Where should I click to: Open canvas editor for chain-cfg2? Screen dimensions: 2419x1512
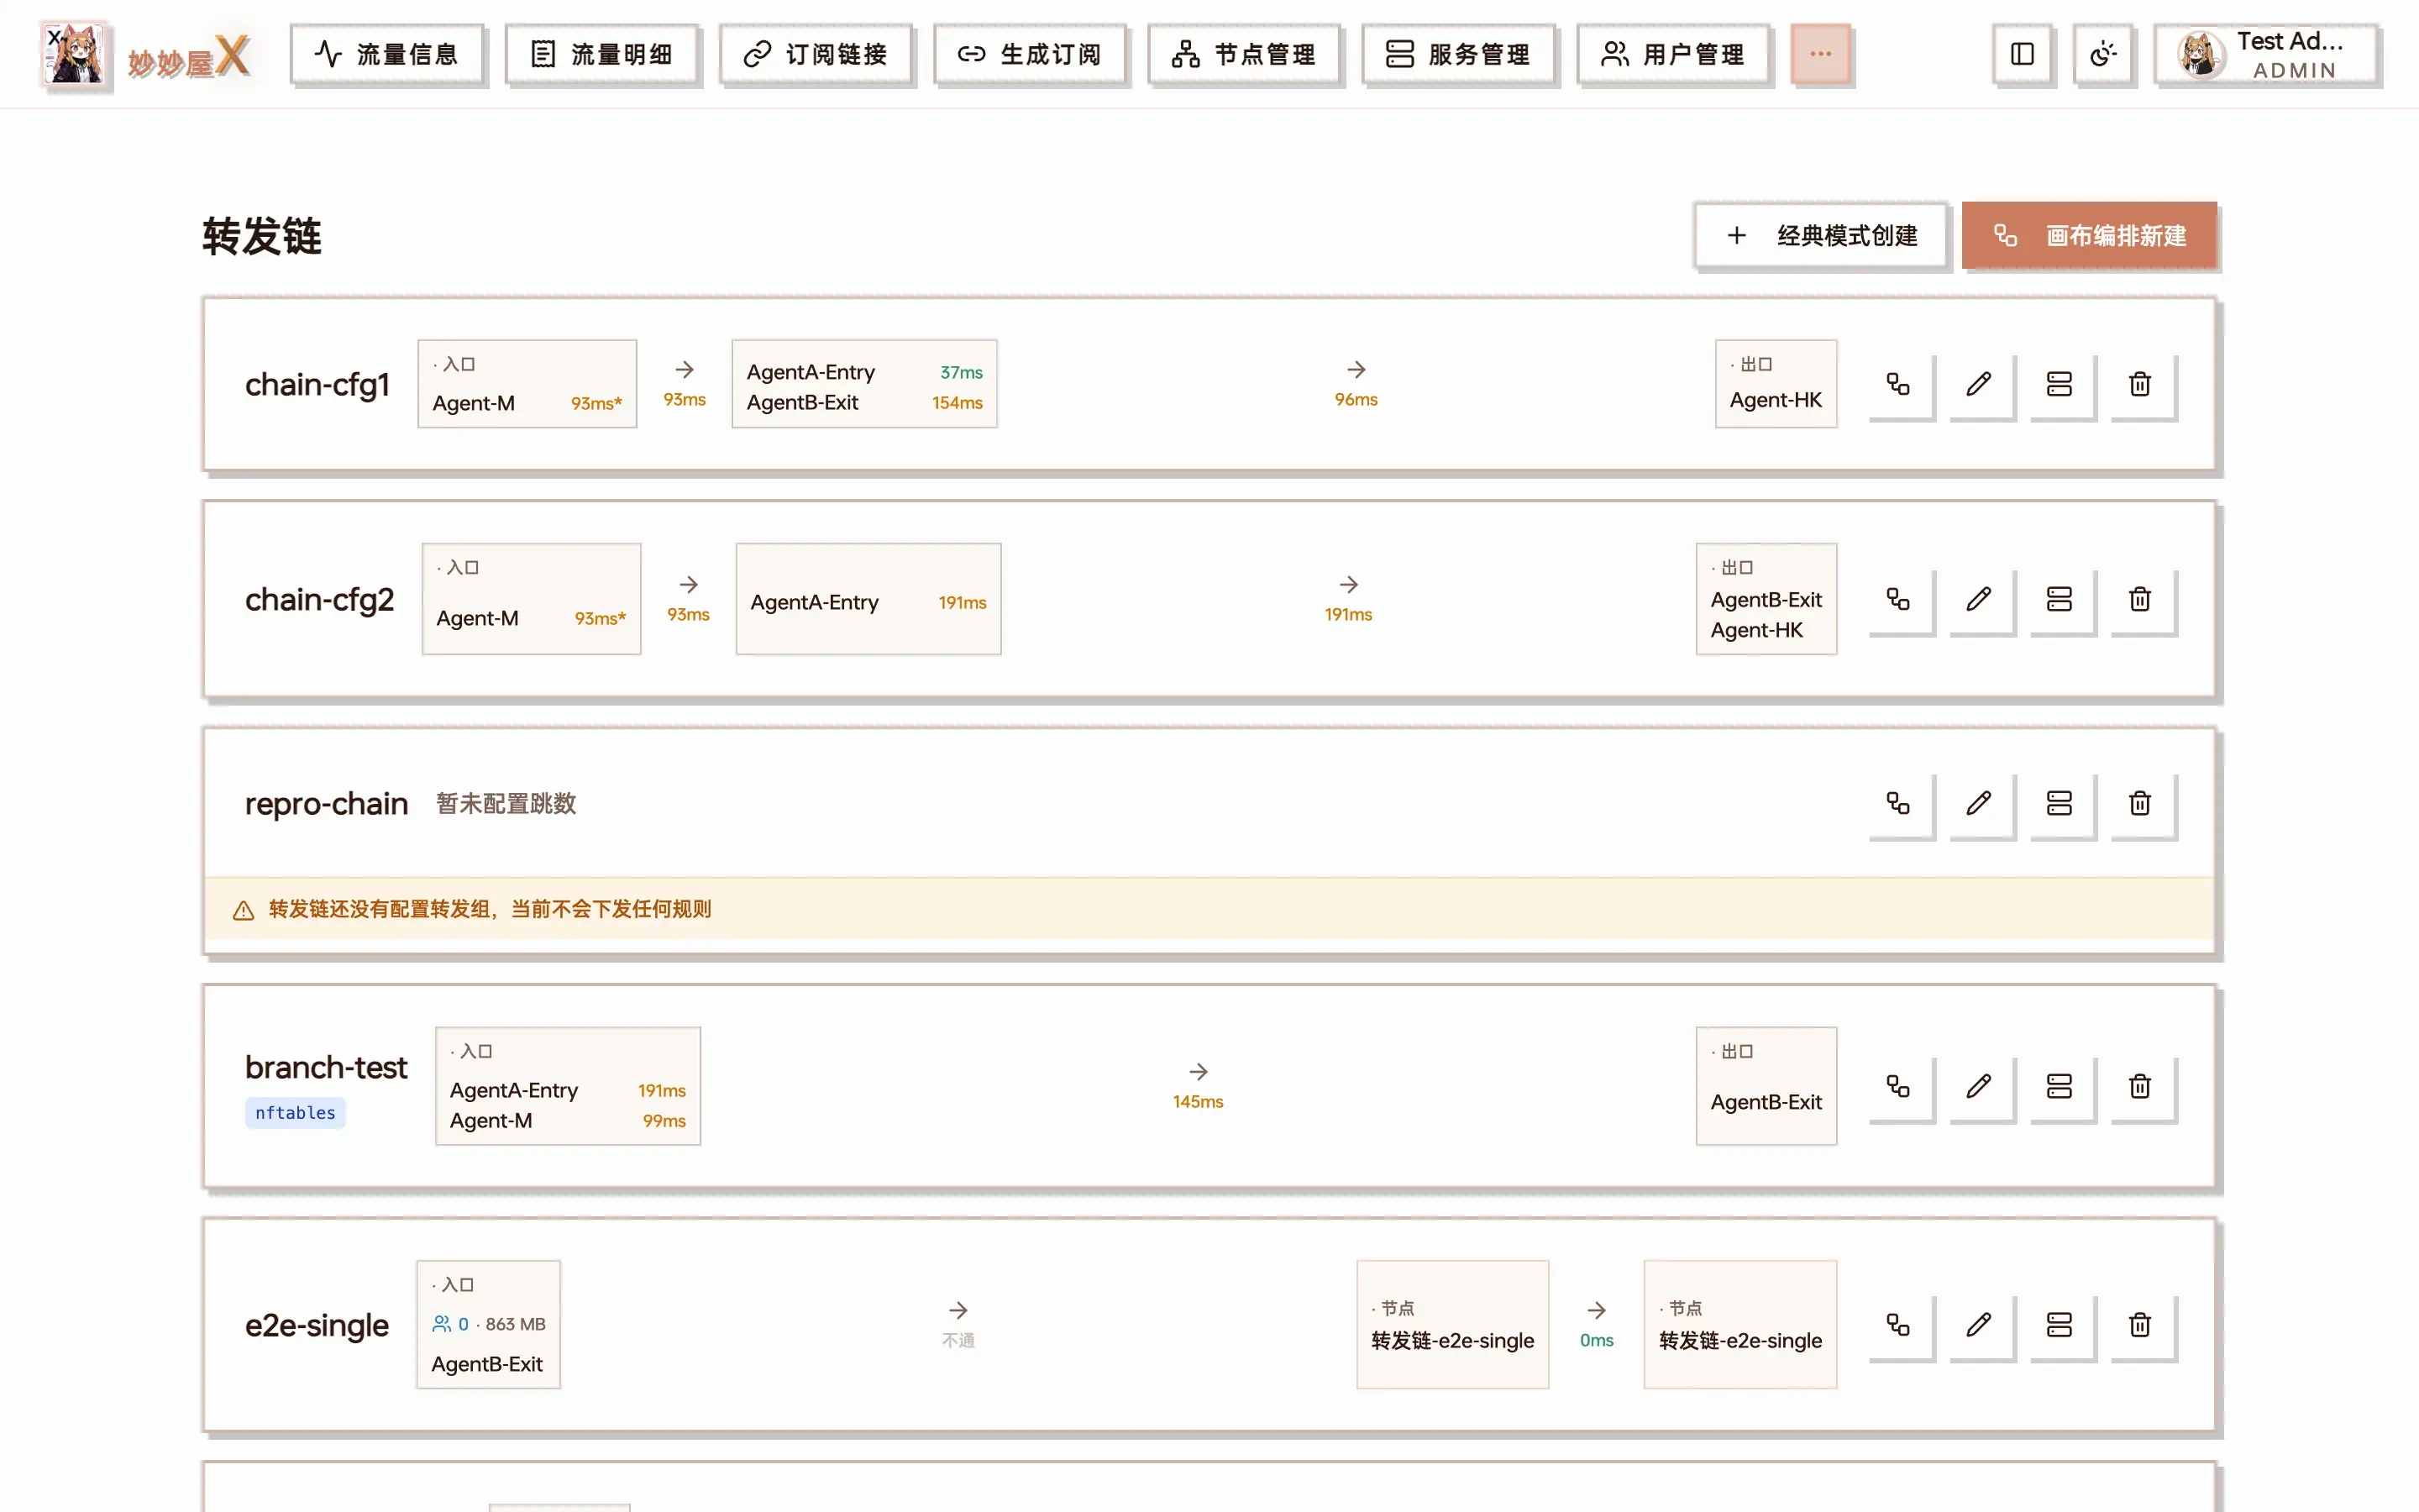click(x=1898, y=600)
